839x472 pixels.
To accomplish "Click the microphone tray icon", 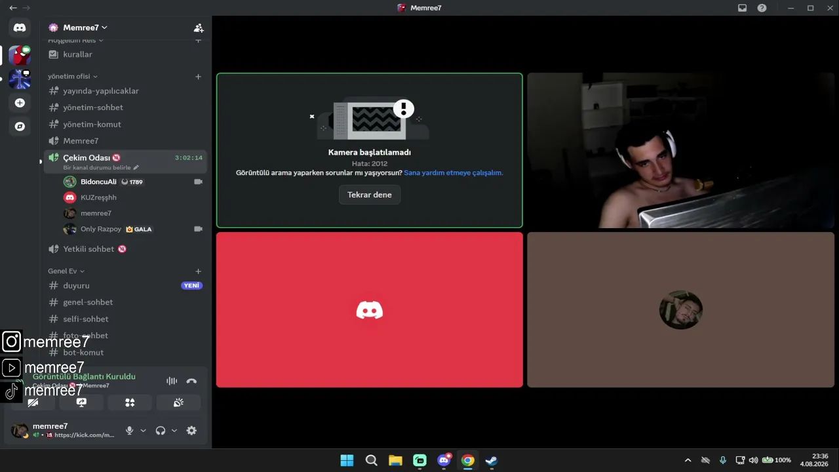I will 722,460.
